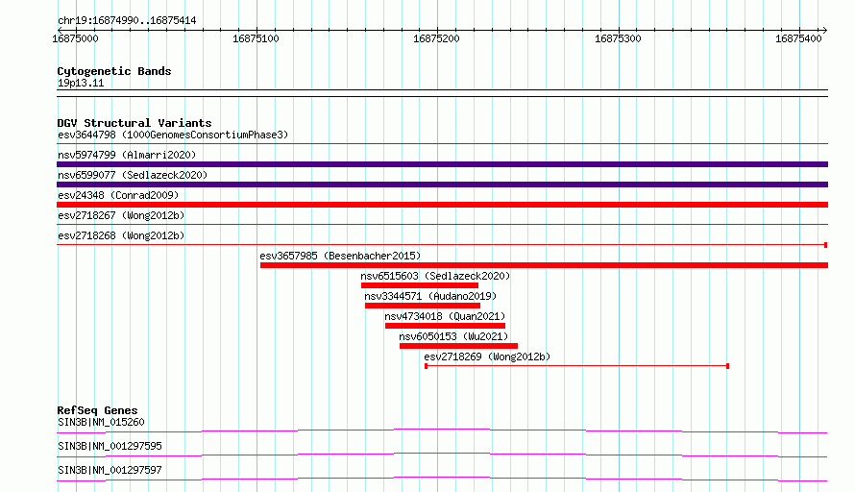Click the red bar under nsv6515603
Viewport: 855px width, 492px height.
[x=419, y=285]
